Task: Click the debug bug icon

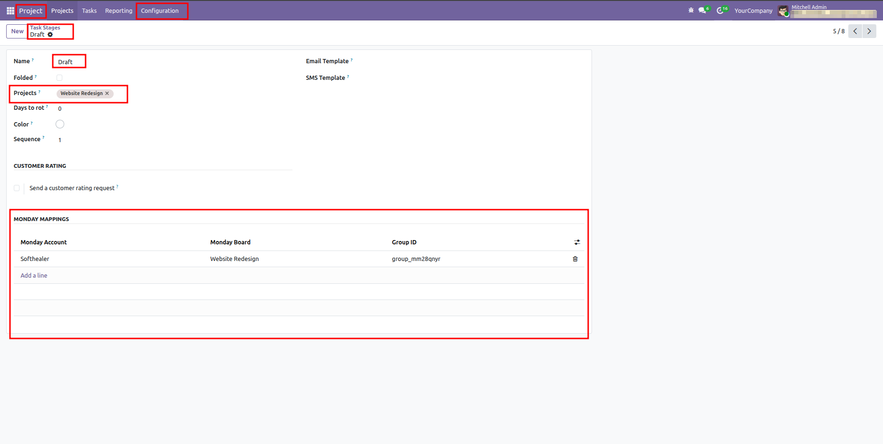Action: click(691, 10)
